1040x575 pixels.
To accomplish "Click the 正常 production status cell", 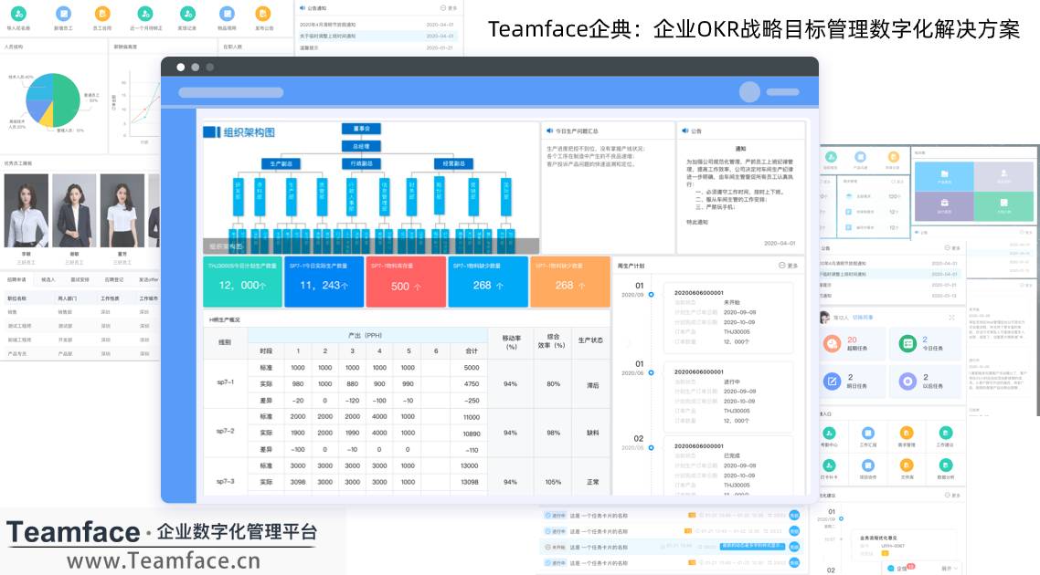I will coord(592,482).
